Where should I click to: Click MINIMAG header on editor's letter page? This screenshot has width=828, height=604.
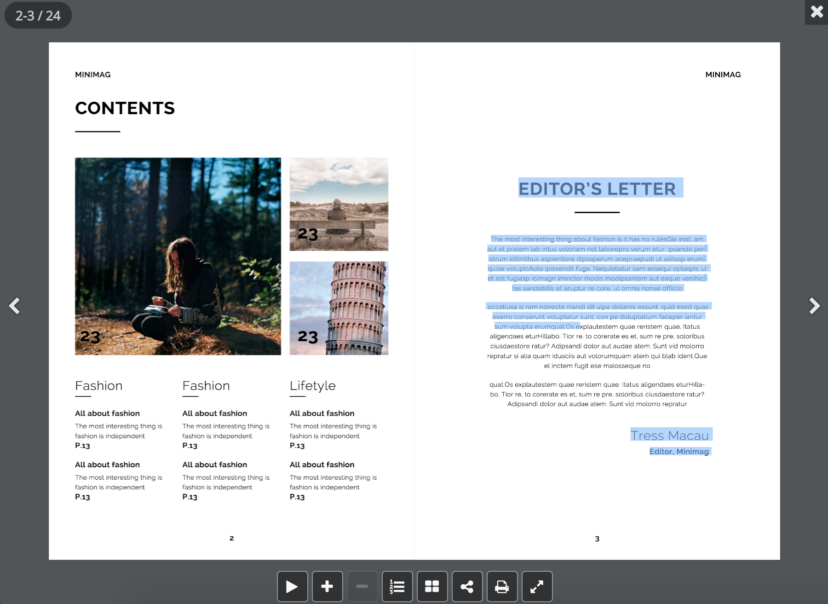723,75
